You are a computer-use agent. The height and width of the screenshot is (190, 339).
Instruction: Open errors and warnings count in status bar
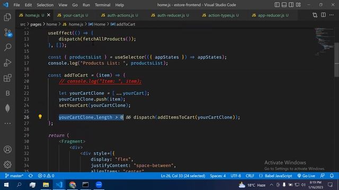46,176
